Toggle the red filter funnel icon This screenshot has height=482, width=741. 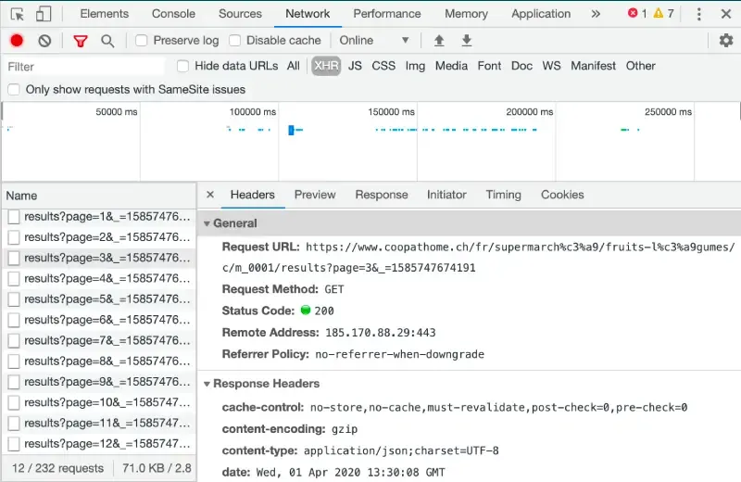[x=81, y=41]
